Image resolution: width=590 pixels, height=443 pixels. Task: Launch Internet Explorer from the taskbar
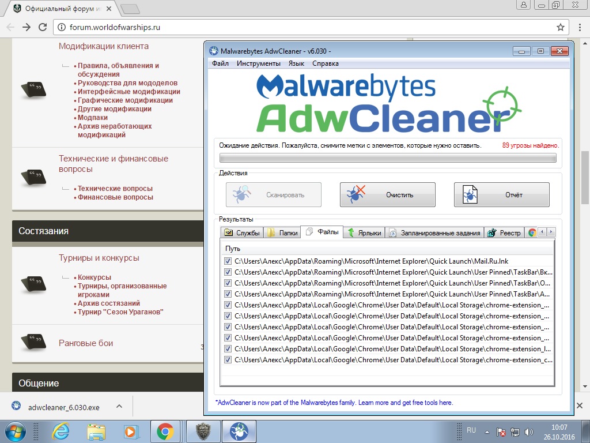point(60,431)
